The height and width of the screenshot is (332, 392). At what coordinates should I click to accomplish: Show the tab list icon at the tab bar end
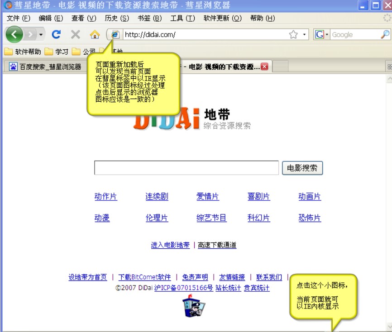[x=389, y=66]
